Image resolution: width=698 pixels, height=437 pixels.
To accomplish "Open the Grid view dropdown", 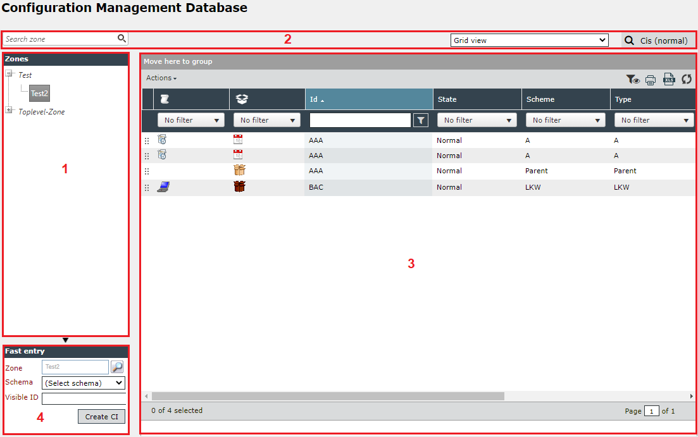I will pos(529,40).
